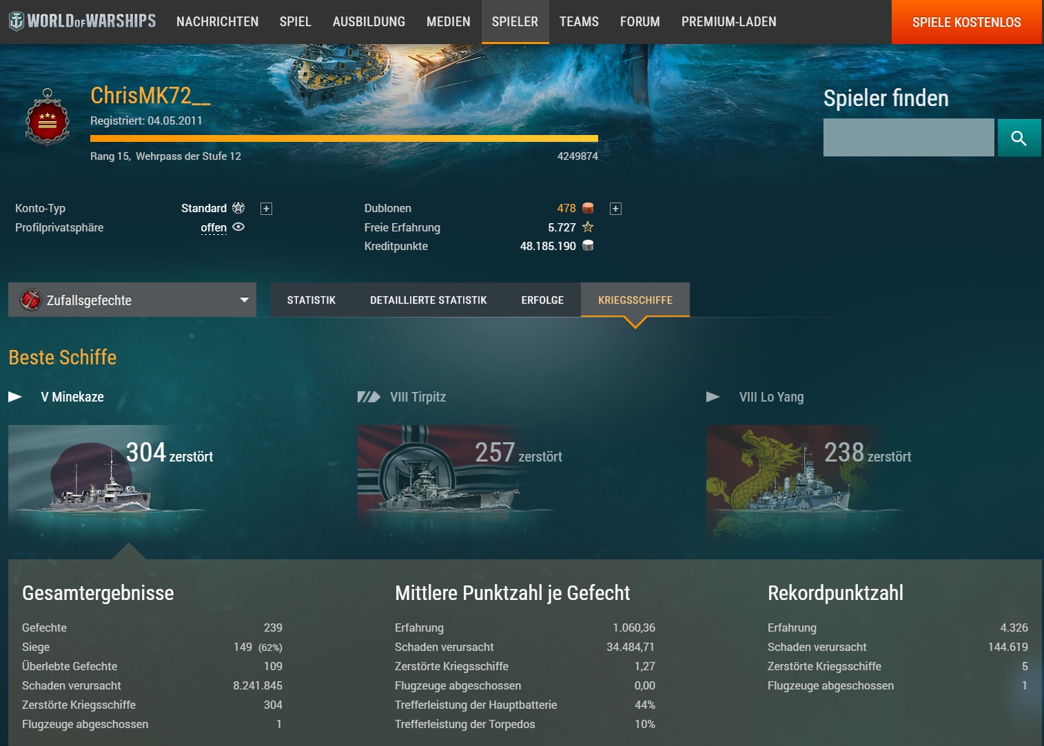Click inside the Spieler finden search field

pos(909,138)
